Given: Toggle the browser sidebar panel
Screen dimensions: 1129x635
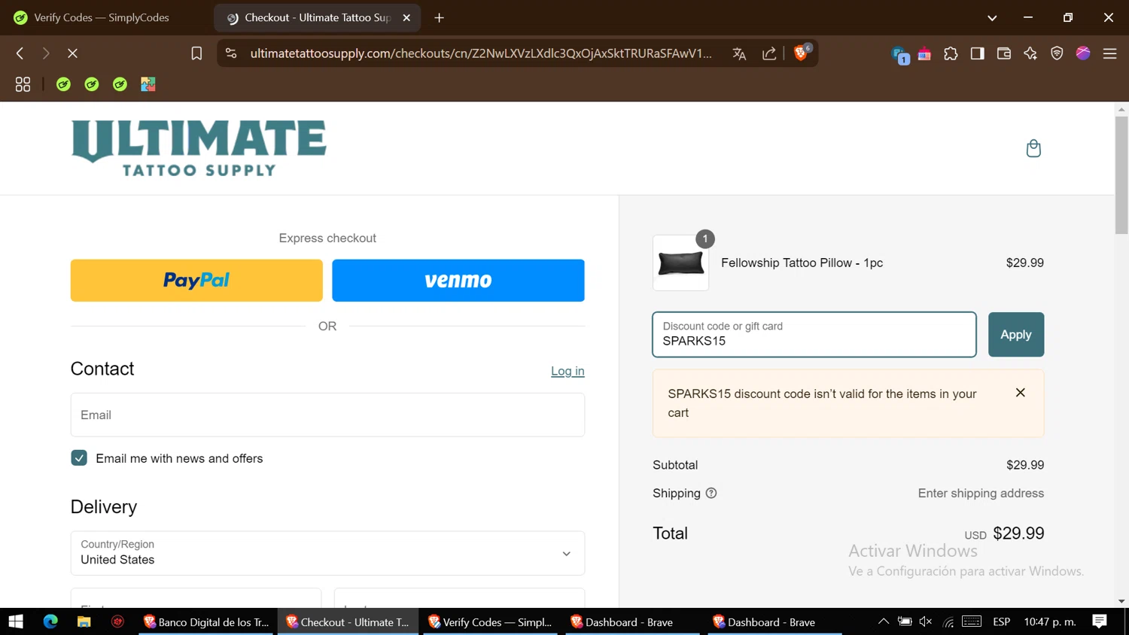Looking at the screenshot, I should pos(977,53).
